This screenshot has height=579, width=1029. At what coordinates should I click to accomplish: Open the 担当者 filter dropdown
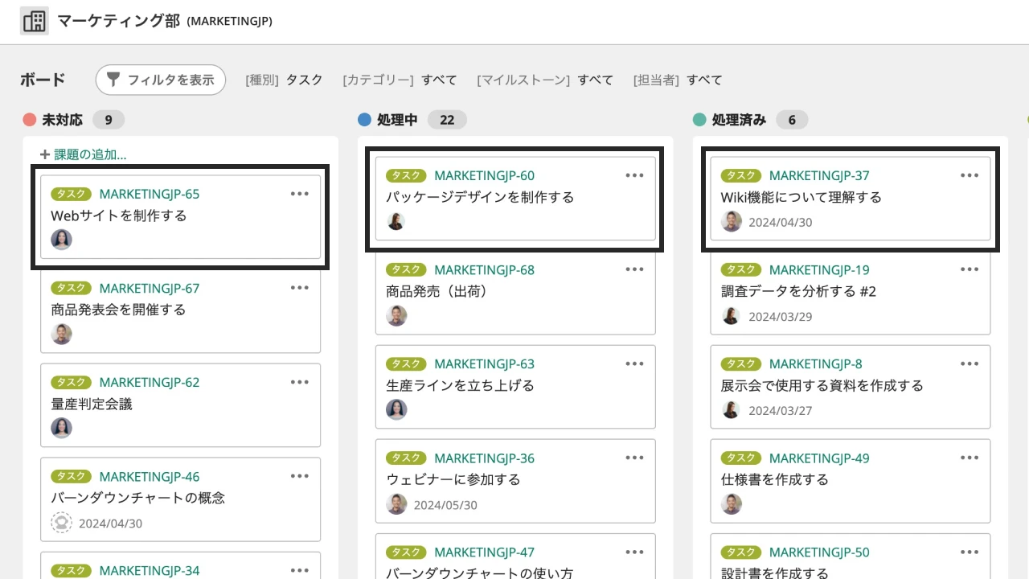click(680, 80)
